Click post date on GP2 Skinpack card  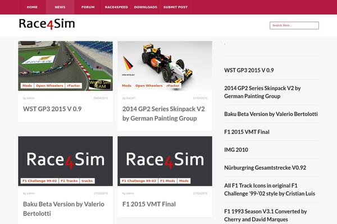tap(200, 98)
